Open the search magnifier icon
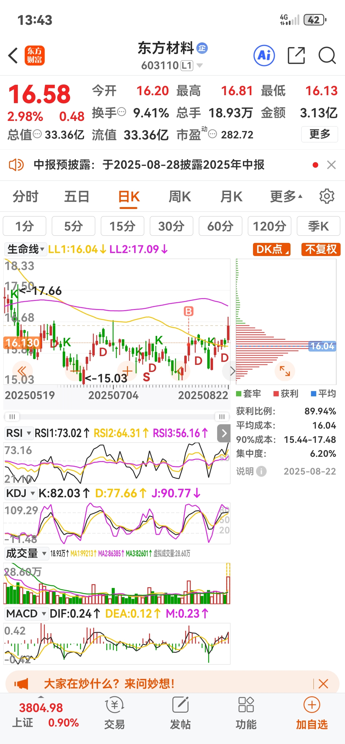345x744 pixels. [x=327, y=56]
